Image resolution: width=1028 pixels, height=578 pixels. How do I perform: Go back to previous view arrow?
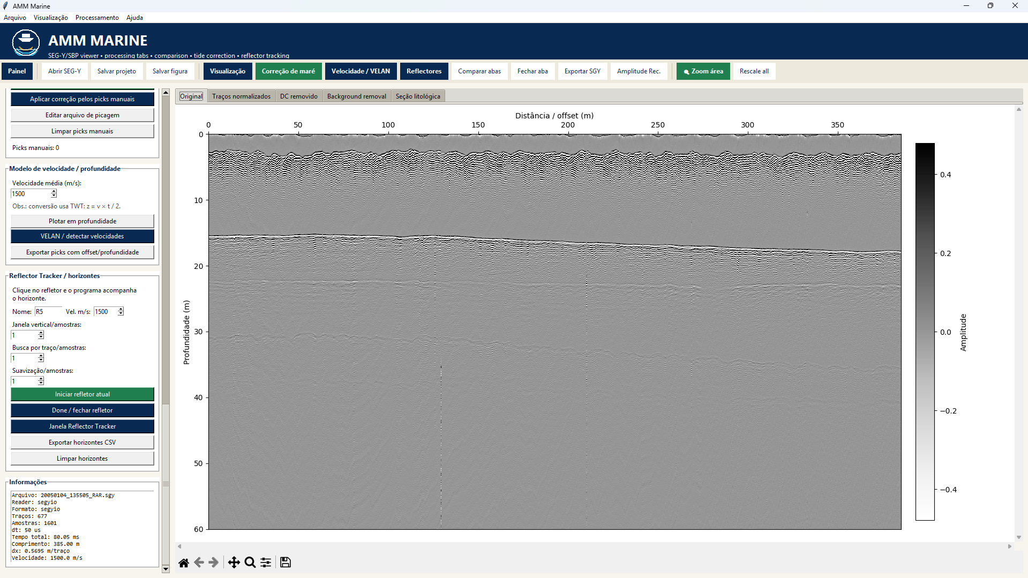click(x=199, y=562)
